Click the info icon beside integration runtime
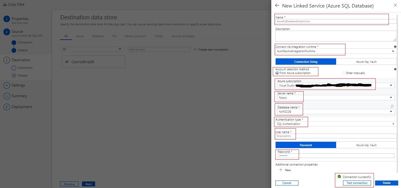This screenshot has height=188, width=401. (x=395, y=47)
